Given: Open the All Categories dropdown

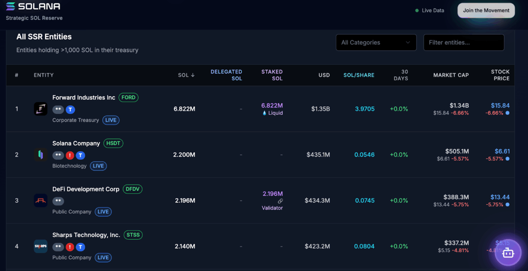Looking at the screenshot, I should 376,43.
